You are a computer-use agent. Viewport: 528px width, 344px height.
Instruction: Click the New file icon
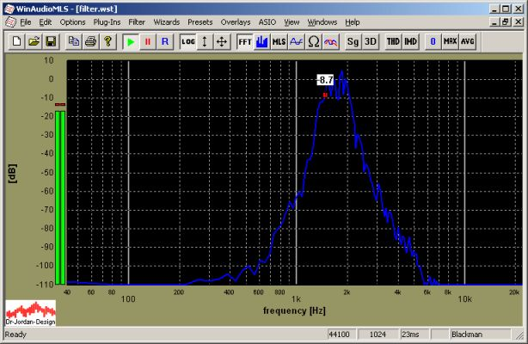pos(19,41)
